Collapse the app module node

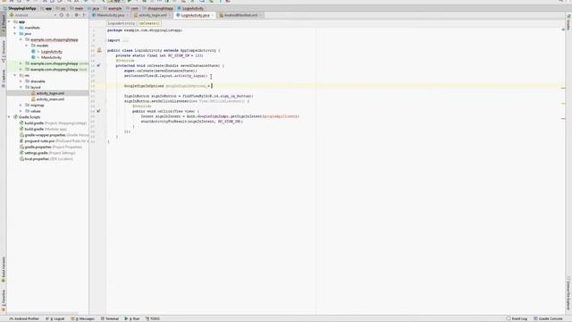coord(10,21)
